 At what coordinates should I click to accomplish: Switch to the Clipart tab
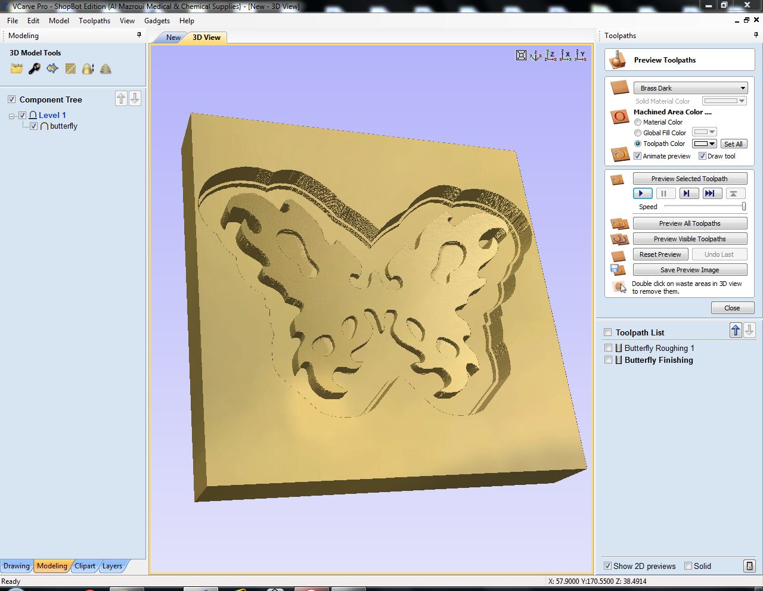(x=85, y=566)
